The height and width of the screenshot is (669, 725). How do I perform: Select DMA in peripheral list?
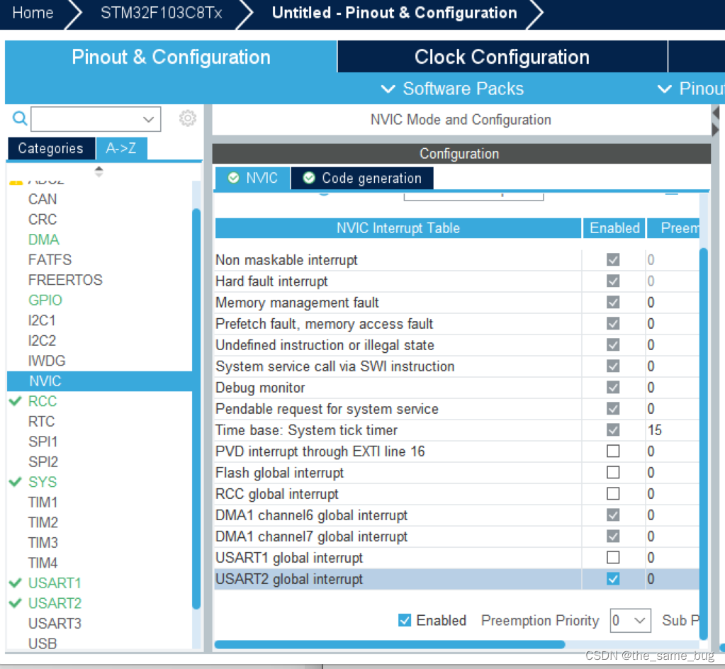click(x=44, y=240)
